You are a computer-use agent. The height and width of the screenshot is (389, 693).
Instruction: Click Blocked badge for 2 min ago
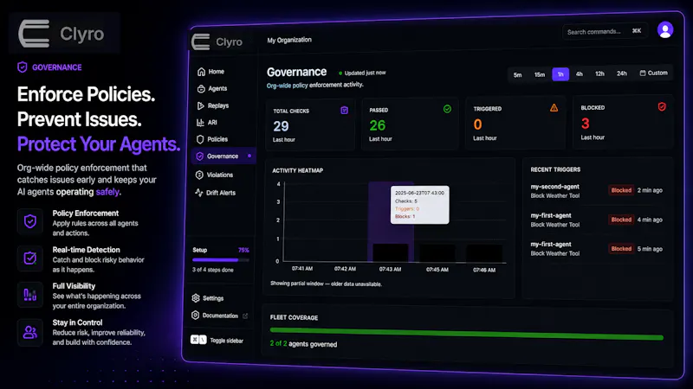coord(621,190)
